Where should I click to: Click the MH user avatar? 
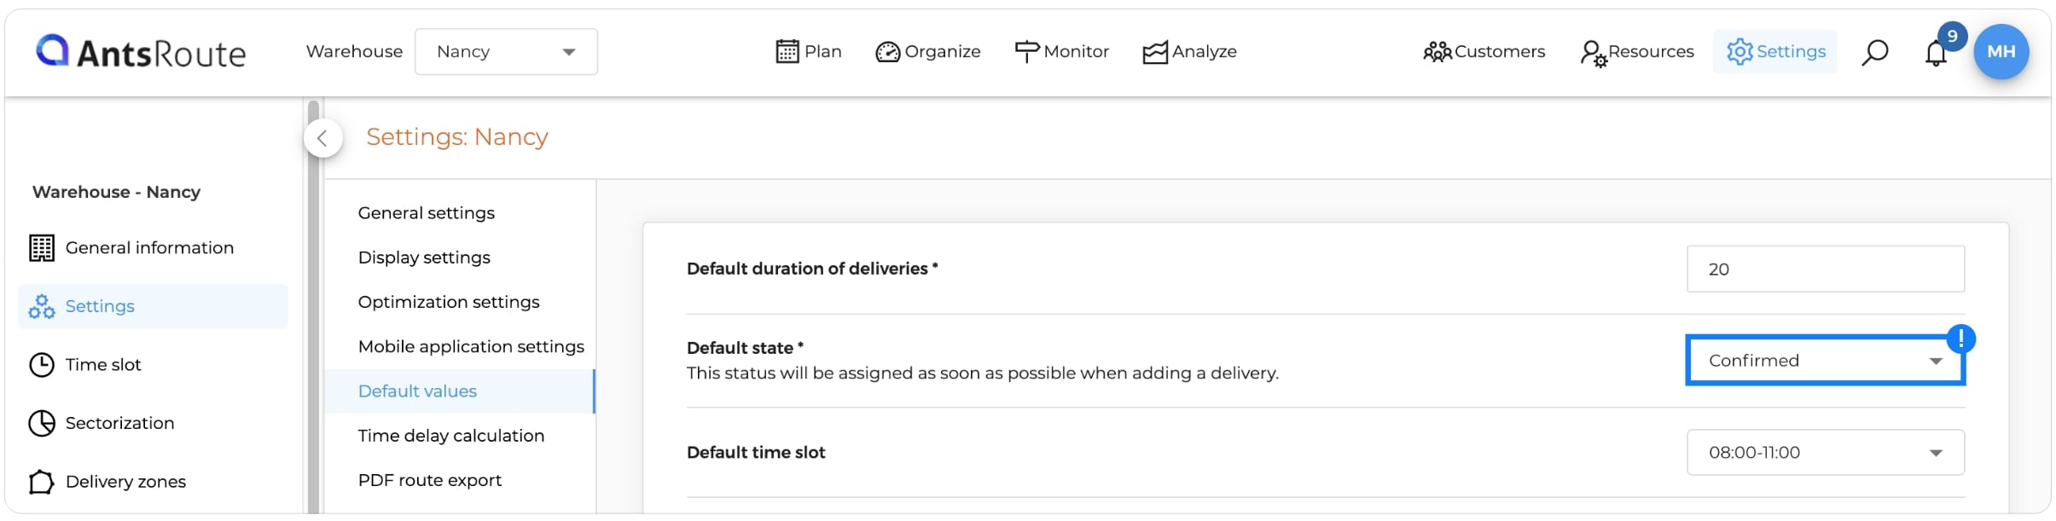click(x=2001, y=51)
